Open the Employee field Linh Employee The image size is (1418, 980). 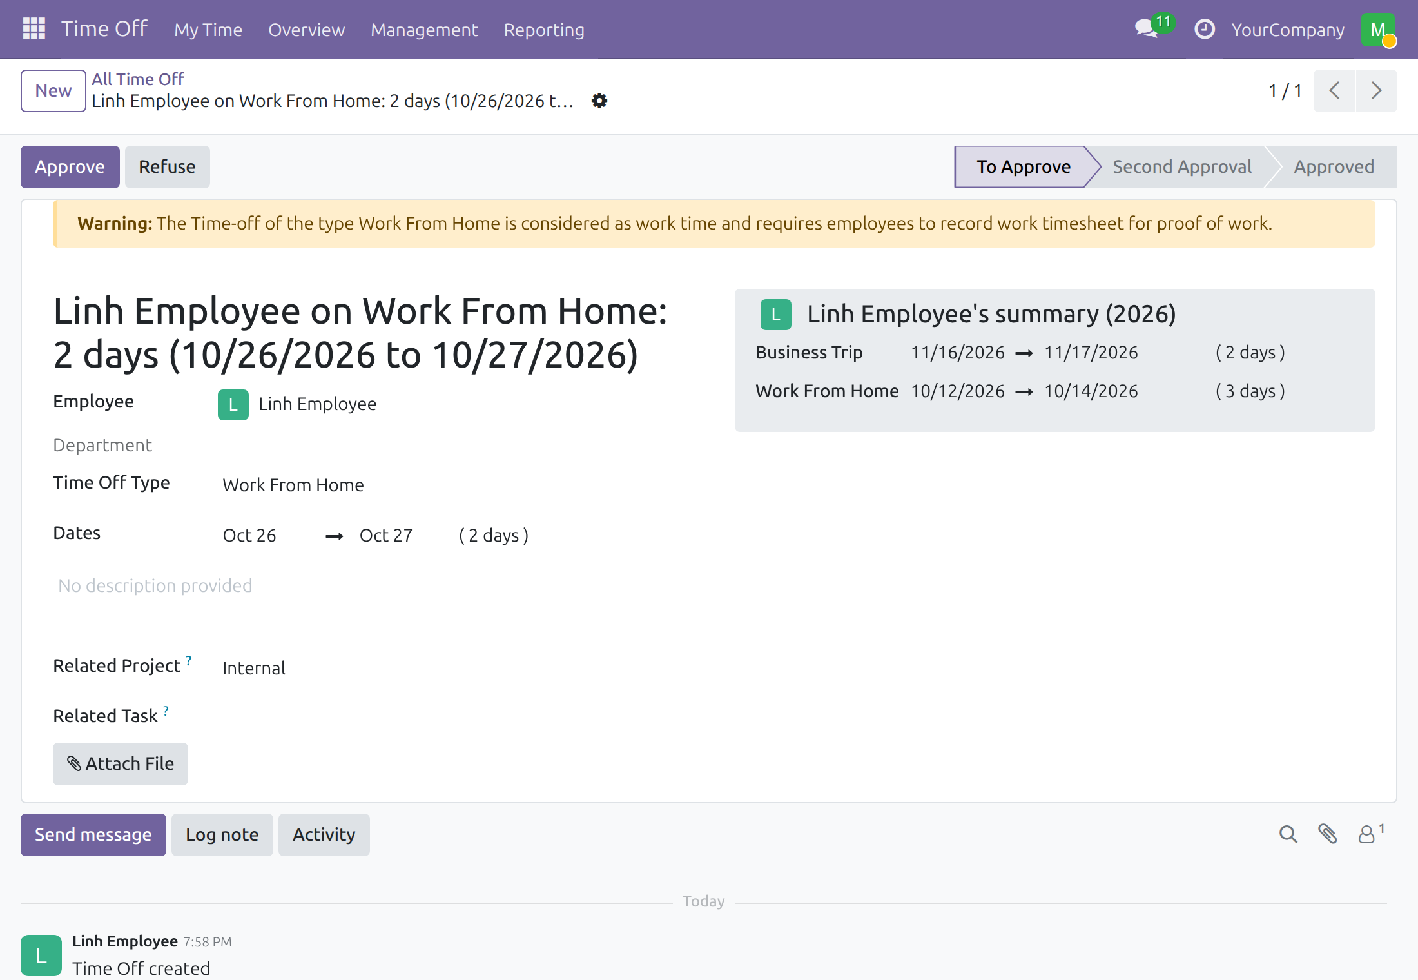pyautogui.click(x=317, y=404)
